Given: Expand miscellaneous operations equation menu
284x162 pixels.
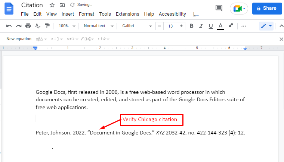Looking at the screenshot, I should tap(57, 39).
